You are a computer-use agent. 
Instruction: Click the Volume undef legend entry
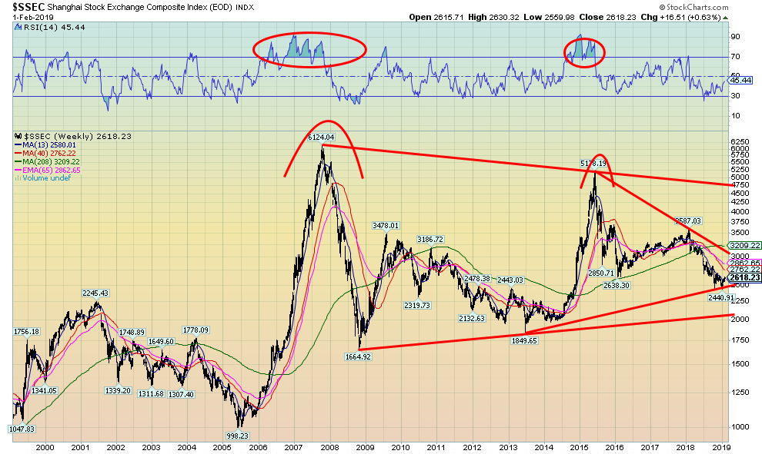click(44, 178)
